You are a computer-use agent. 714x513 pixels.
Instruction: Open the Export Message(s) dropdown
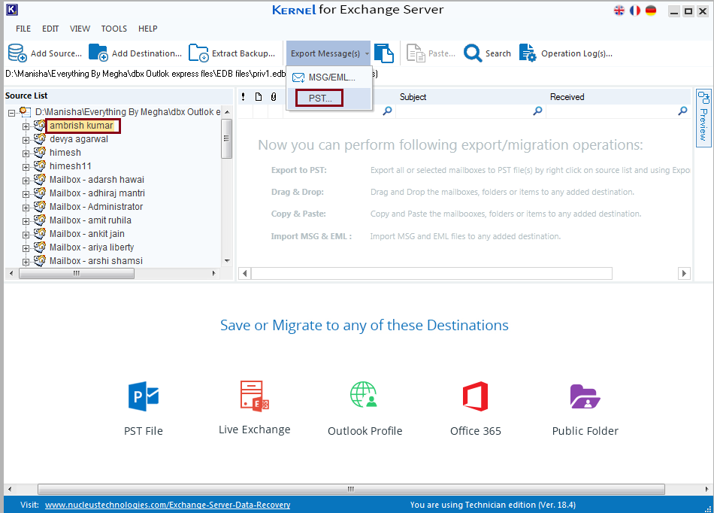coord(329,53)
